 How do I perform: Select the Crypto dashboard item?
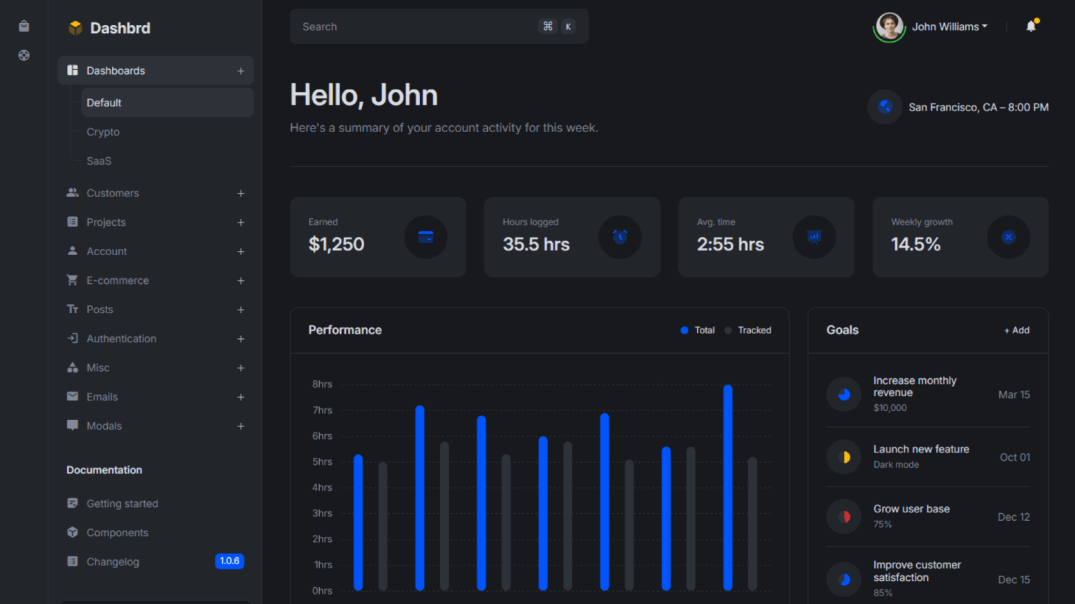click(x=103, y=132)
